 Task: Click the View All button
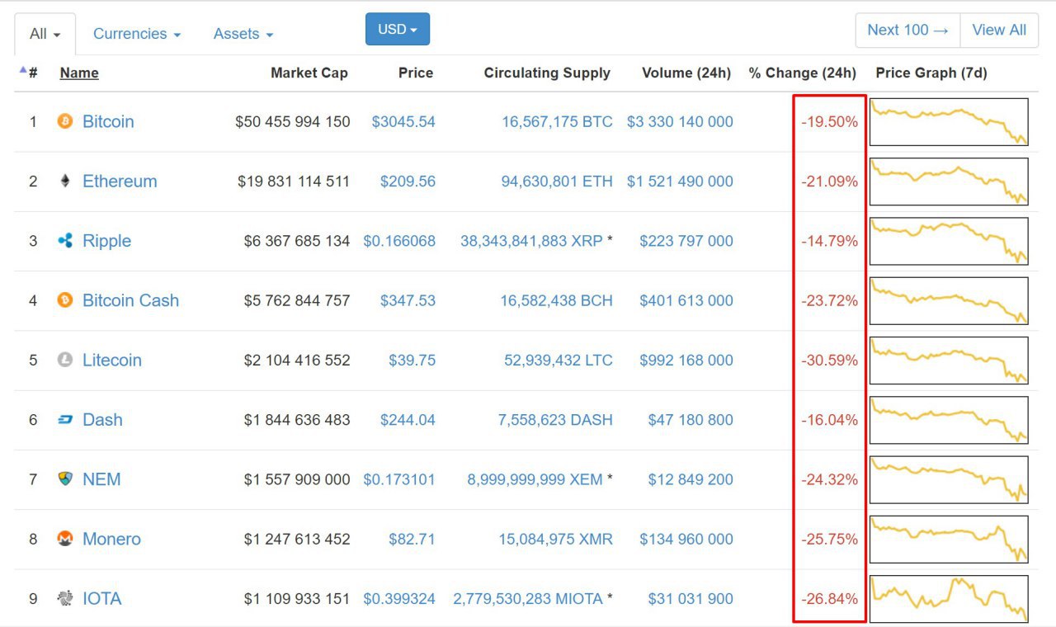(999, 30)
